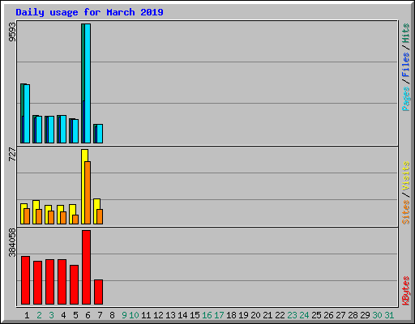The width and height of the screenshot is (415, 324).
Task: Click the KBytes legend label
Action: click(405, 291)
